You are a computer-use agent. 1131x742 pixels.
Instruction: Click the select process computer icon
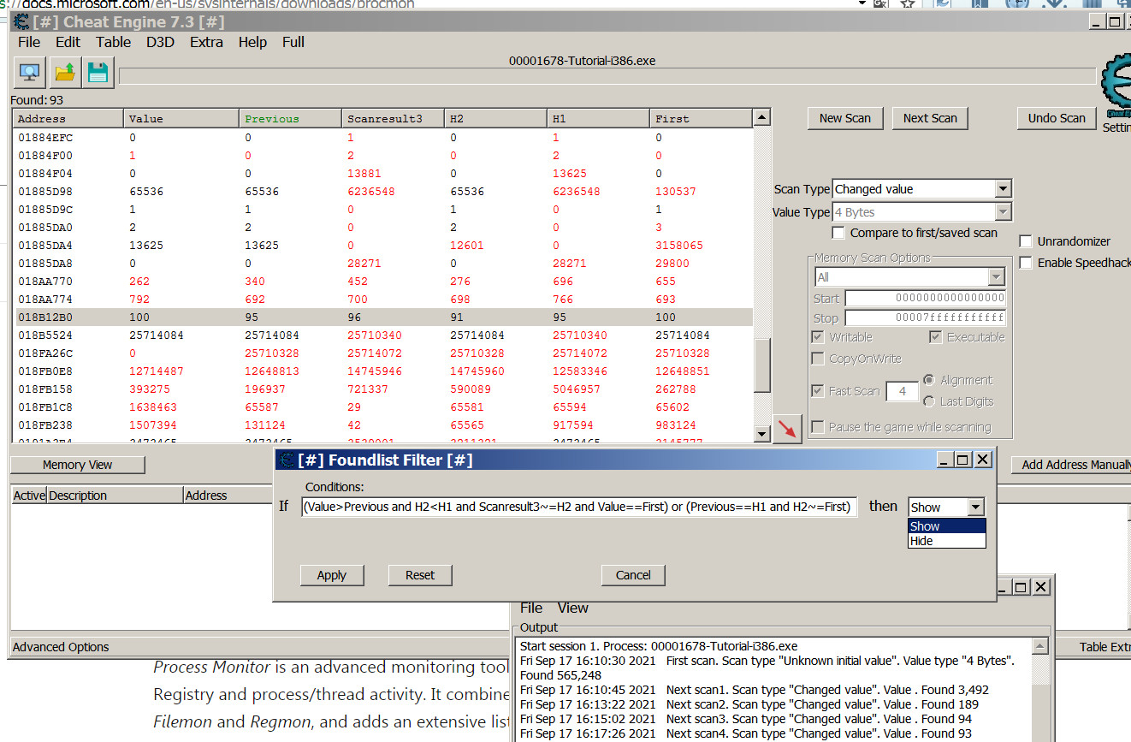click(30, 73)
